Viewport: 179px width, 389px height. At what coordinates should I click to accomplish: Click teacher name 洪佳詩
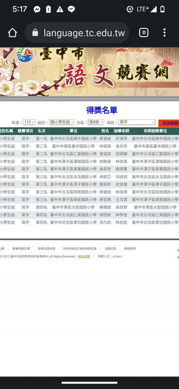click(121, 177)
